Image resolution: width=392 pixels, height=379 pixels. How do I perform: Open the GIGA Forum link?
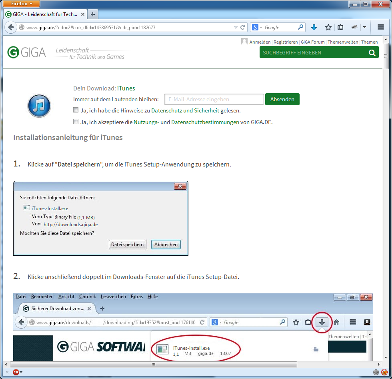click(x=312, y=42)
